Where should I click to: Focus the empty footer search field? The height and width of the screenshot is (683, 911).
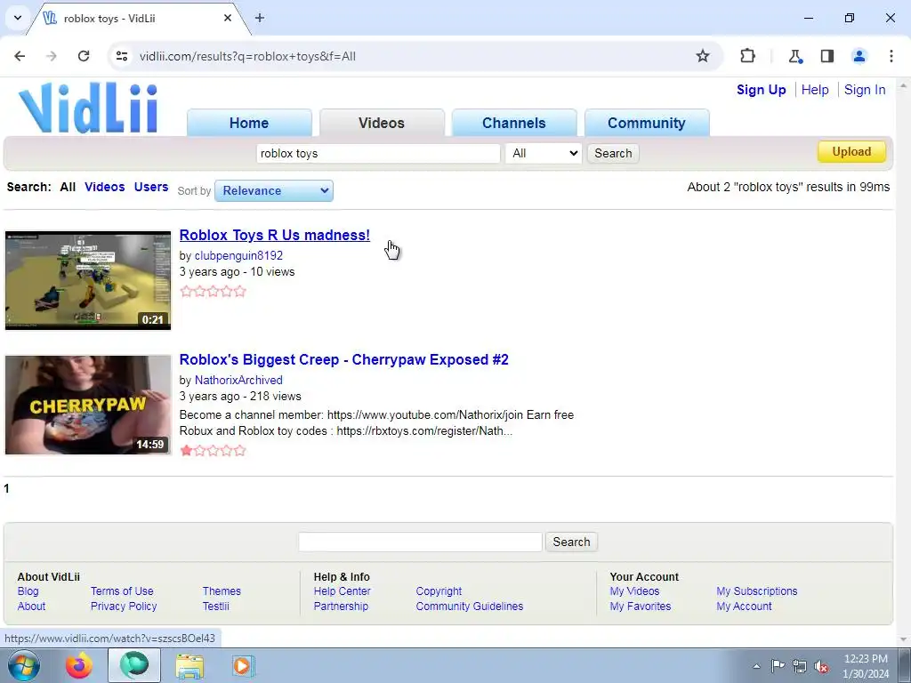pyautogui.click(x=420, y=542)
